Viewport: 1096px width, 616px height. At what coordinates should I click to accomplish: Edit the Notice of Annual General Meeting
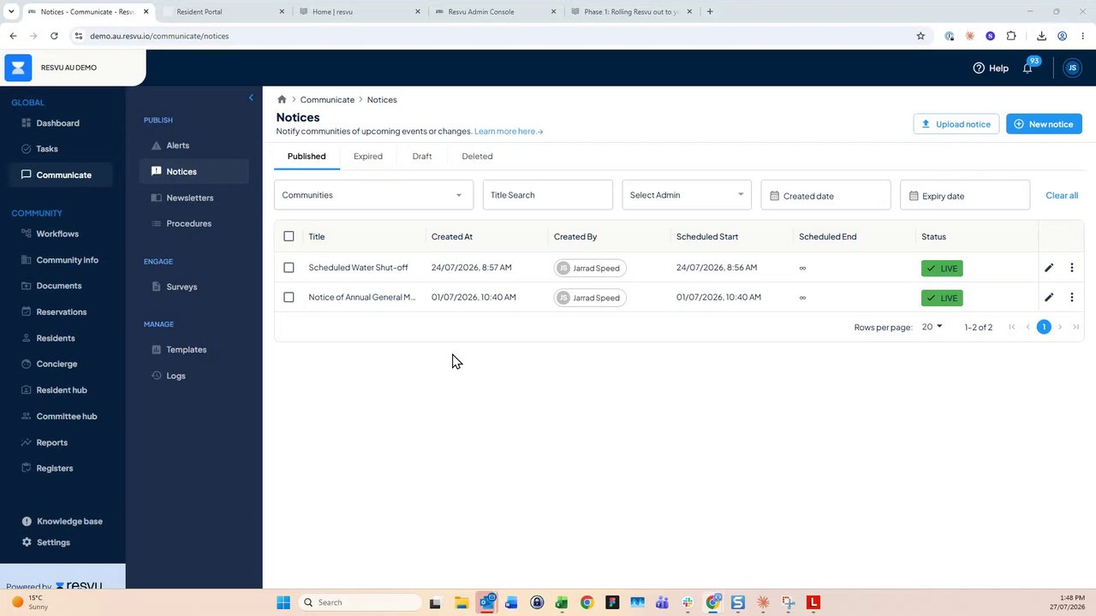pos(1049,298)
